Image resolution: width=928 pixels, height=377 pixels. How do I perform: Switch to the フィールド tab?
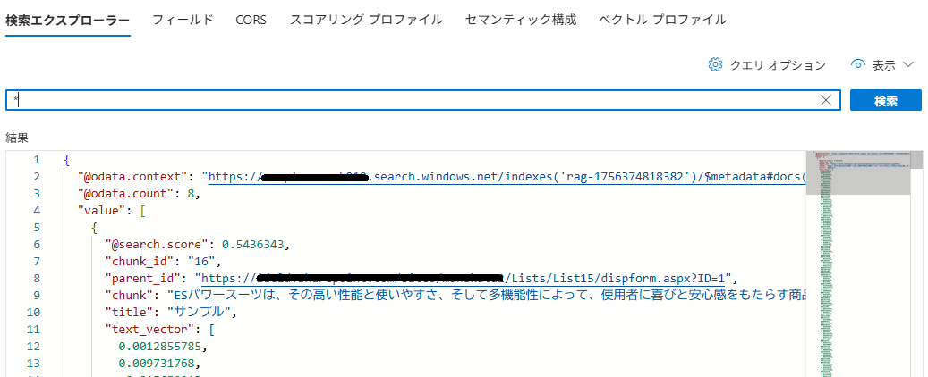183,20
